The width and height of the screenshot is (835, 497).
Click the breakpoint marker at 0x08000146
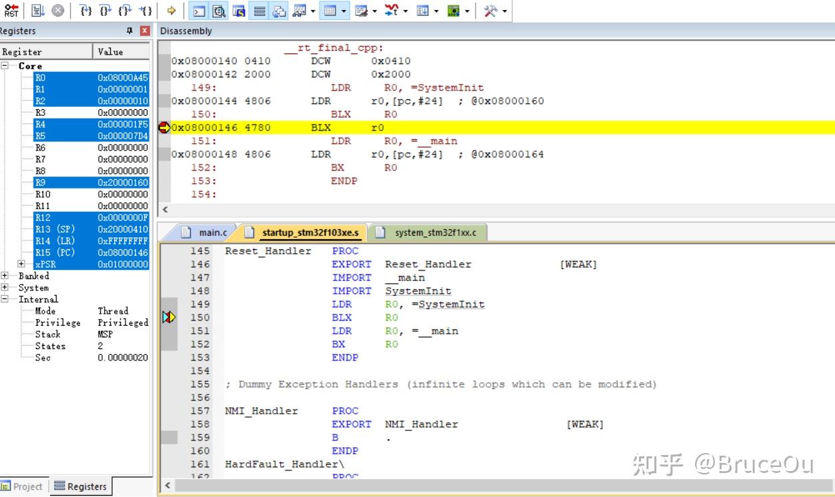[x=164, y=127]
